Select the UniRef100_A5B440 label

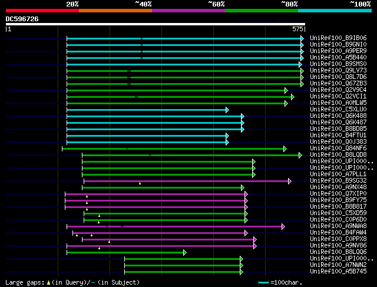[x=338, y=58]
